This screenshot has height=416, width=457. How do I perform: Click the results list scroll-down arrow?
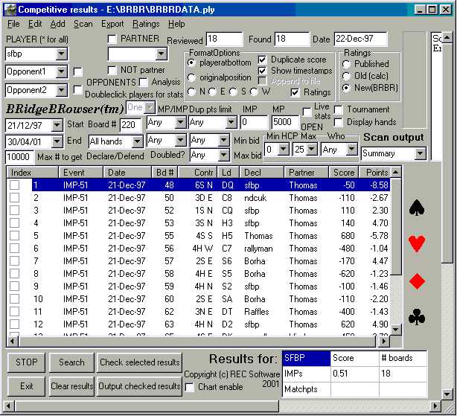coord(395,330)
